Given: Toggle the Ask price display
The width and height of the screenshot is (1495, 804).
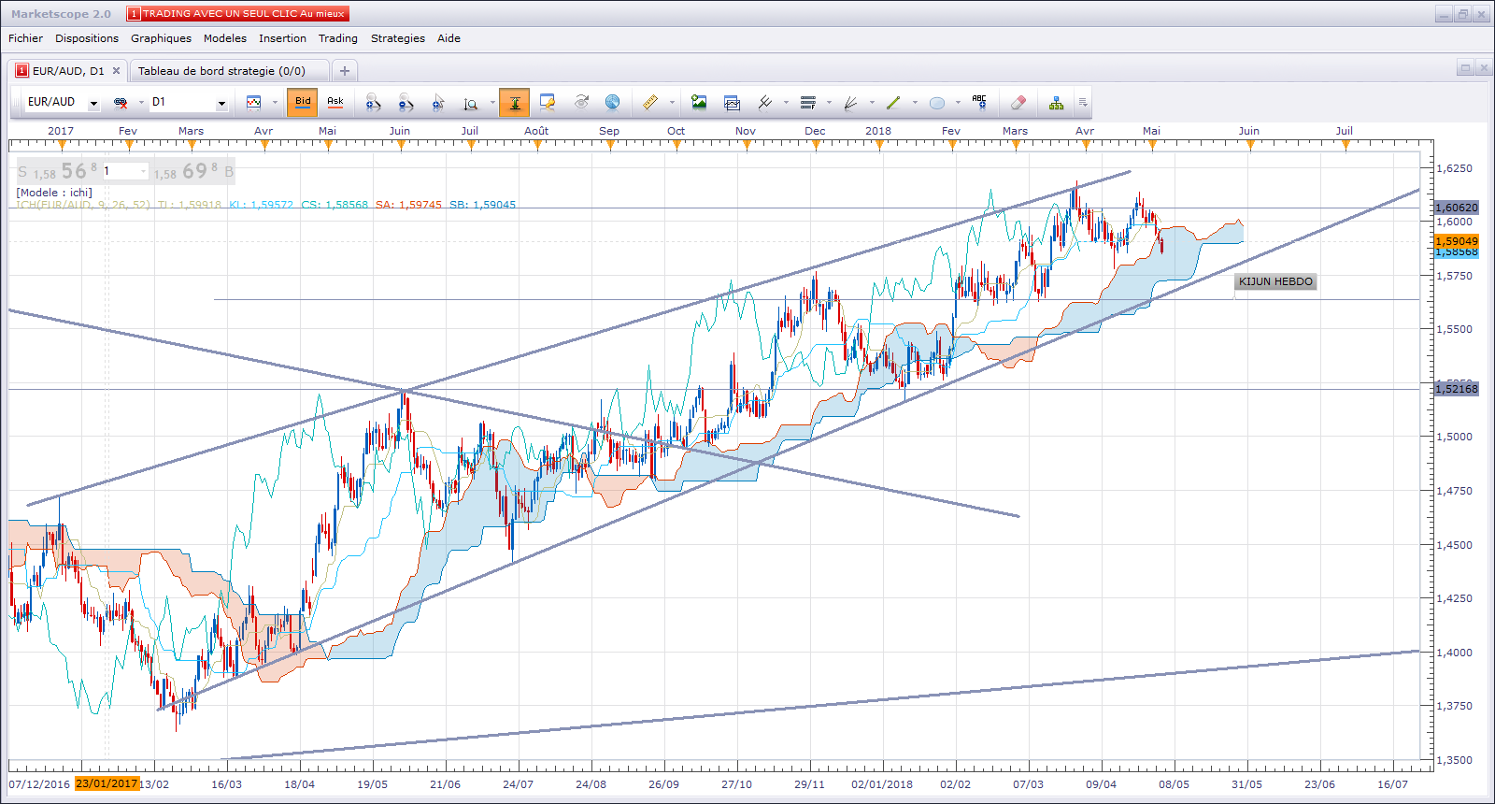Looking at the screenshot, I should tap(335, 102).
